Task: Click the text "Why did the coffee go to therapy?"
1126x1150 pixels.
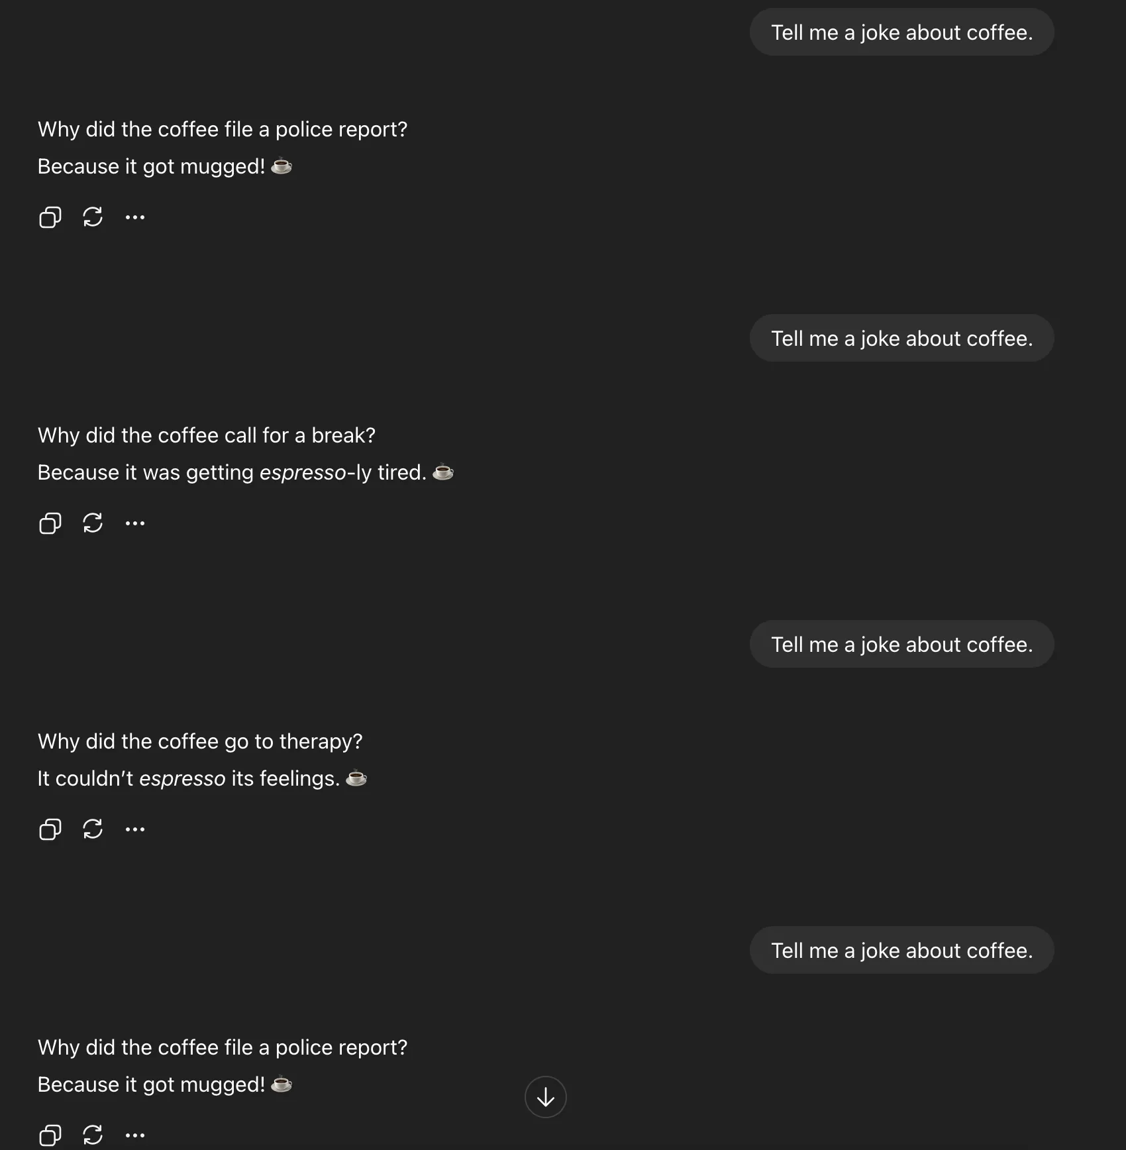Action: pos(200,741)
